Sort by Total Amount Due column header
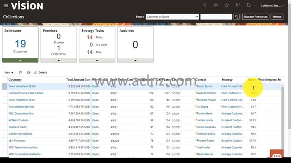This screenshot has width=291, height=163. point(78,80)
